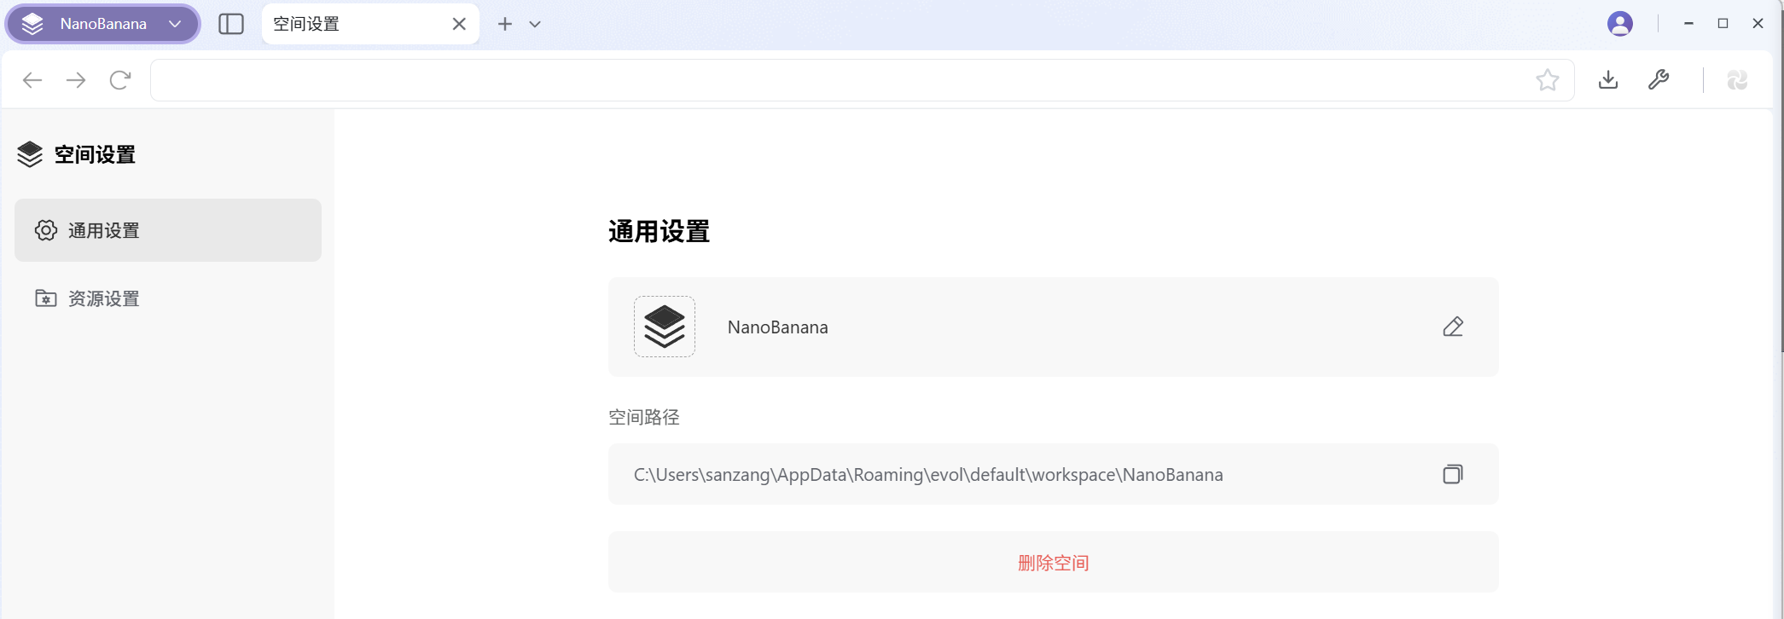Viewport: 1784px width, 619px height.
Task: Add a new tab with plus button
Action: point(505,24)
